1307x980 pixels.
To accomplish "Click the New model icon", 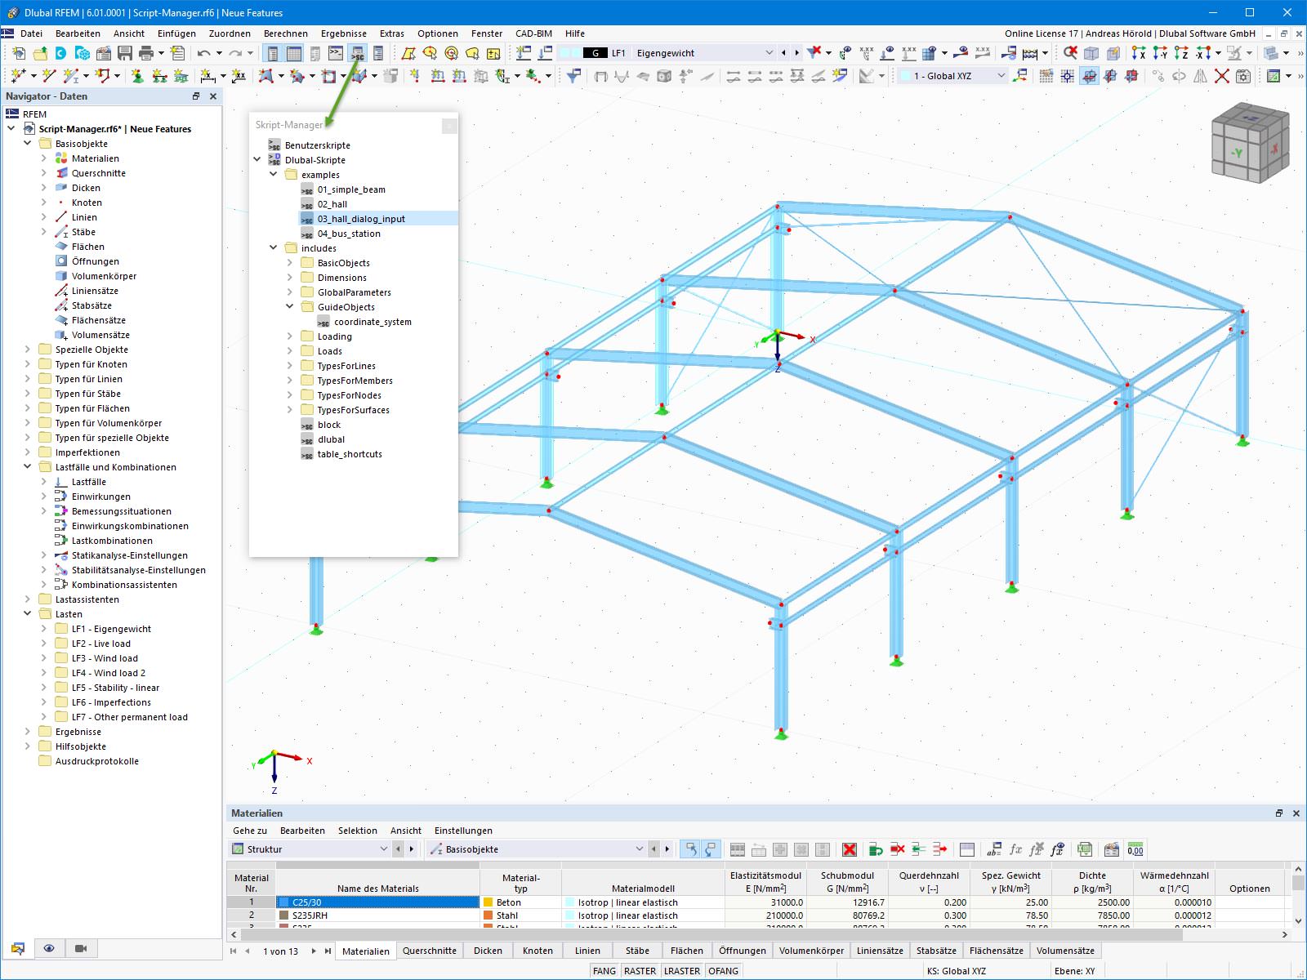I will (19, 53).
